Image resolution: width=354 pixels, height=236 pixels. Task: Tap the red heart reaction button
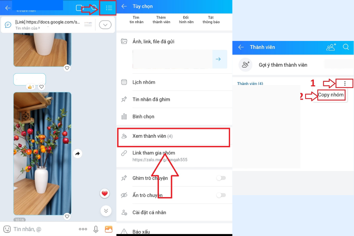coord(104,193)
